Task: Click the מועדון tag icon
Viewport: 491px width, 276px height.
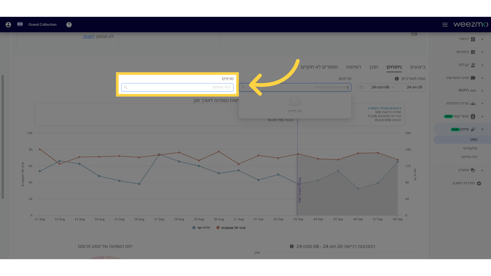Action: (x=473, y=170)
